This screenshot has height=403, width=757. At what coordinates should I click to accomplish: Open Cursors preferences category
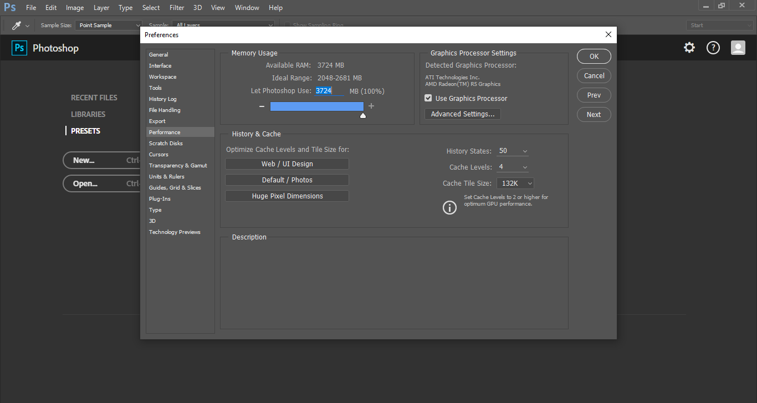coord(180,155)
